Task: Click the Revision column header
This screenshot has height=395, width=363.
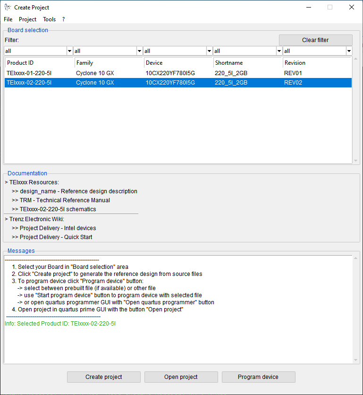Action: [317, 63]
